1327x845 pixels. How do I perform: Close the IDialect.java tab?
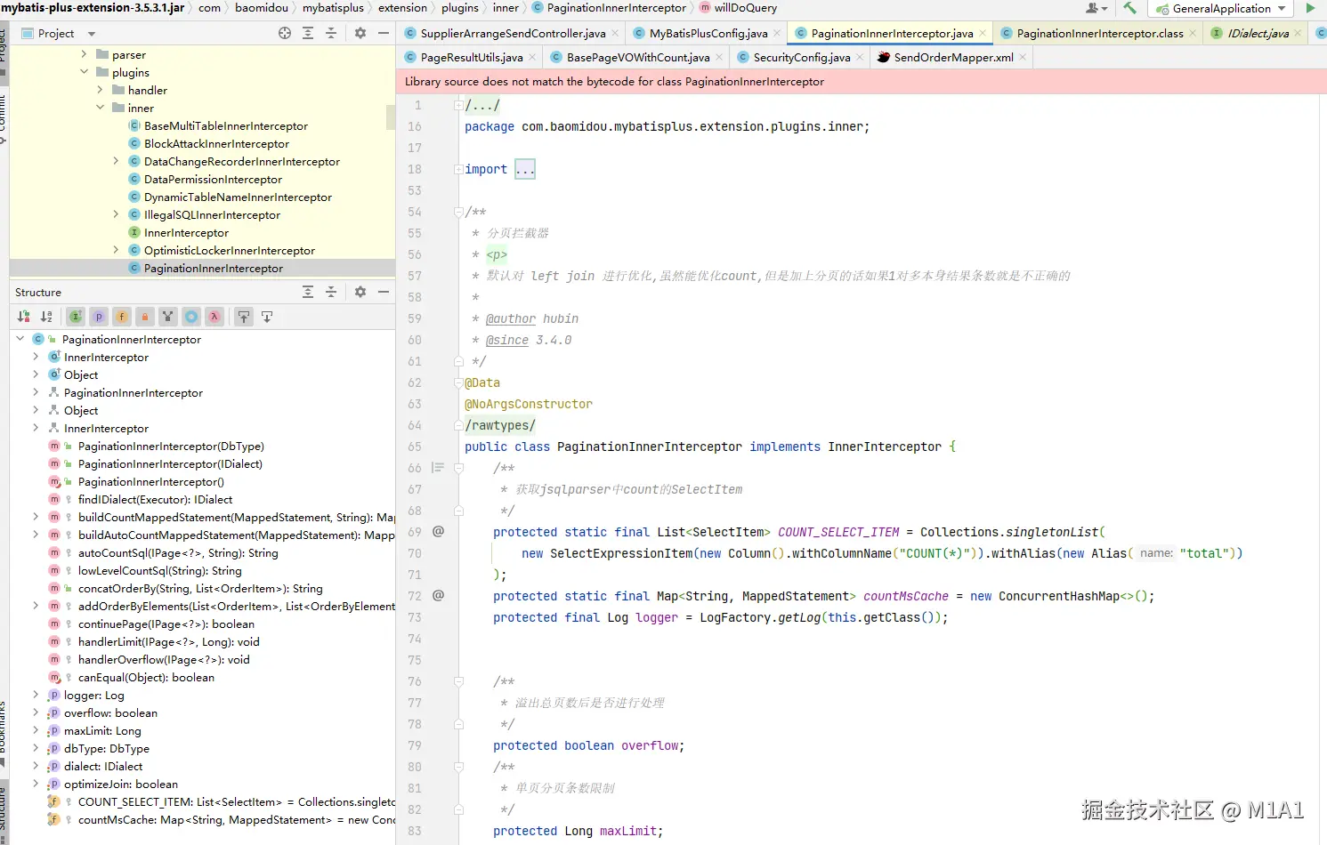click(x=1298, y=33)
